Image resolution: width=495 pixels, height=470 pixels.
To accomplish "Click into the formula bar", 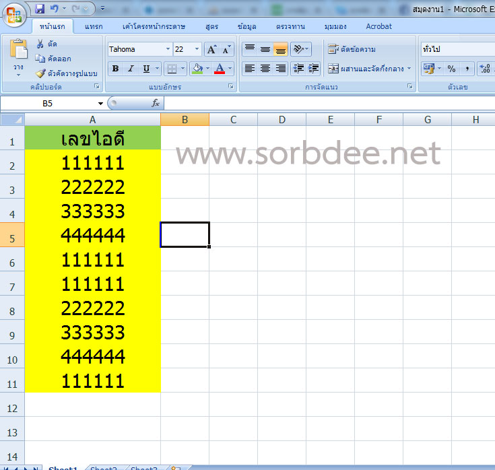I will point(329,104).
